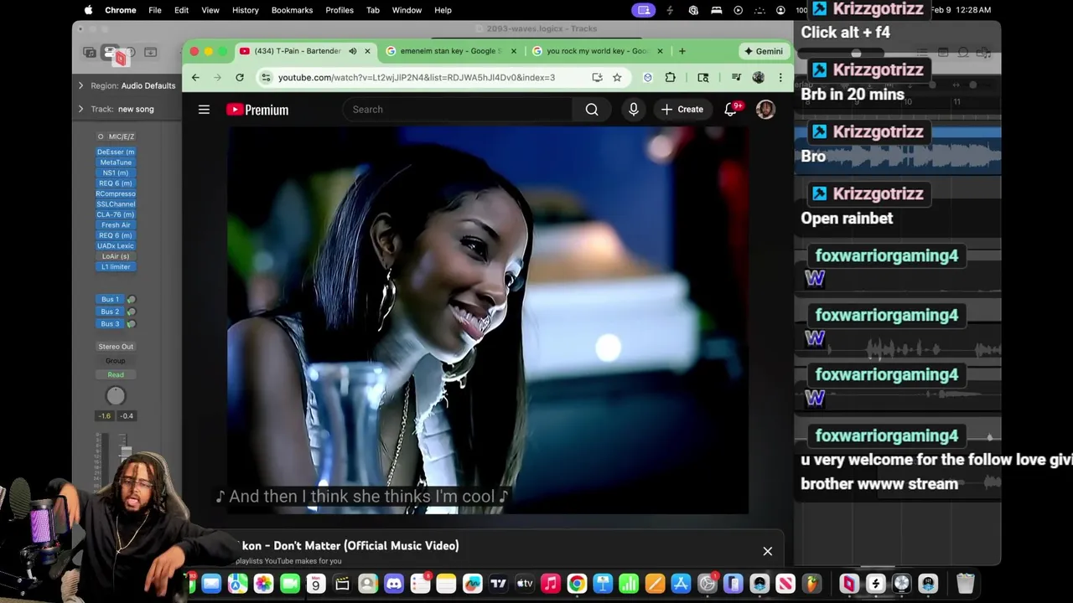Bookmark this page with the star icon
Image resolution: width=1073 pixels, height=603 pixels.
coord(617,77)
